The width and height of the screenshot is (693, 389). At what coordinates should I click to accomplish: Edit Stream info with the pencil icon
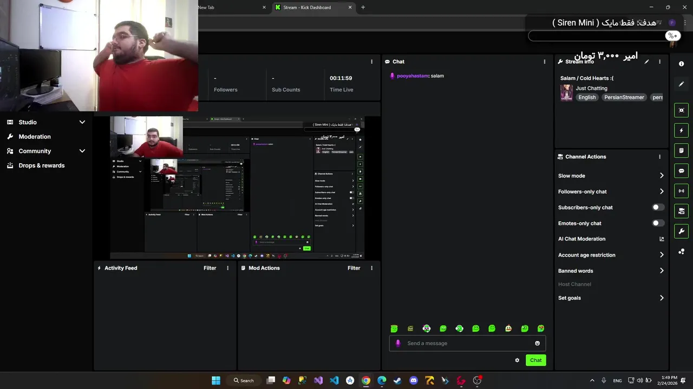(646, 62)
